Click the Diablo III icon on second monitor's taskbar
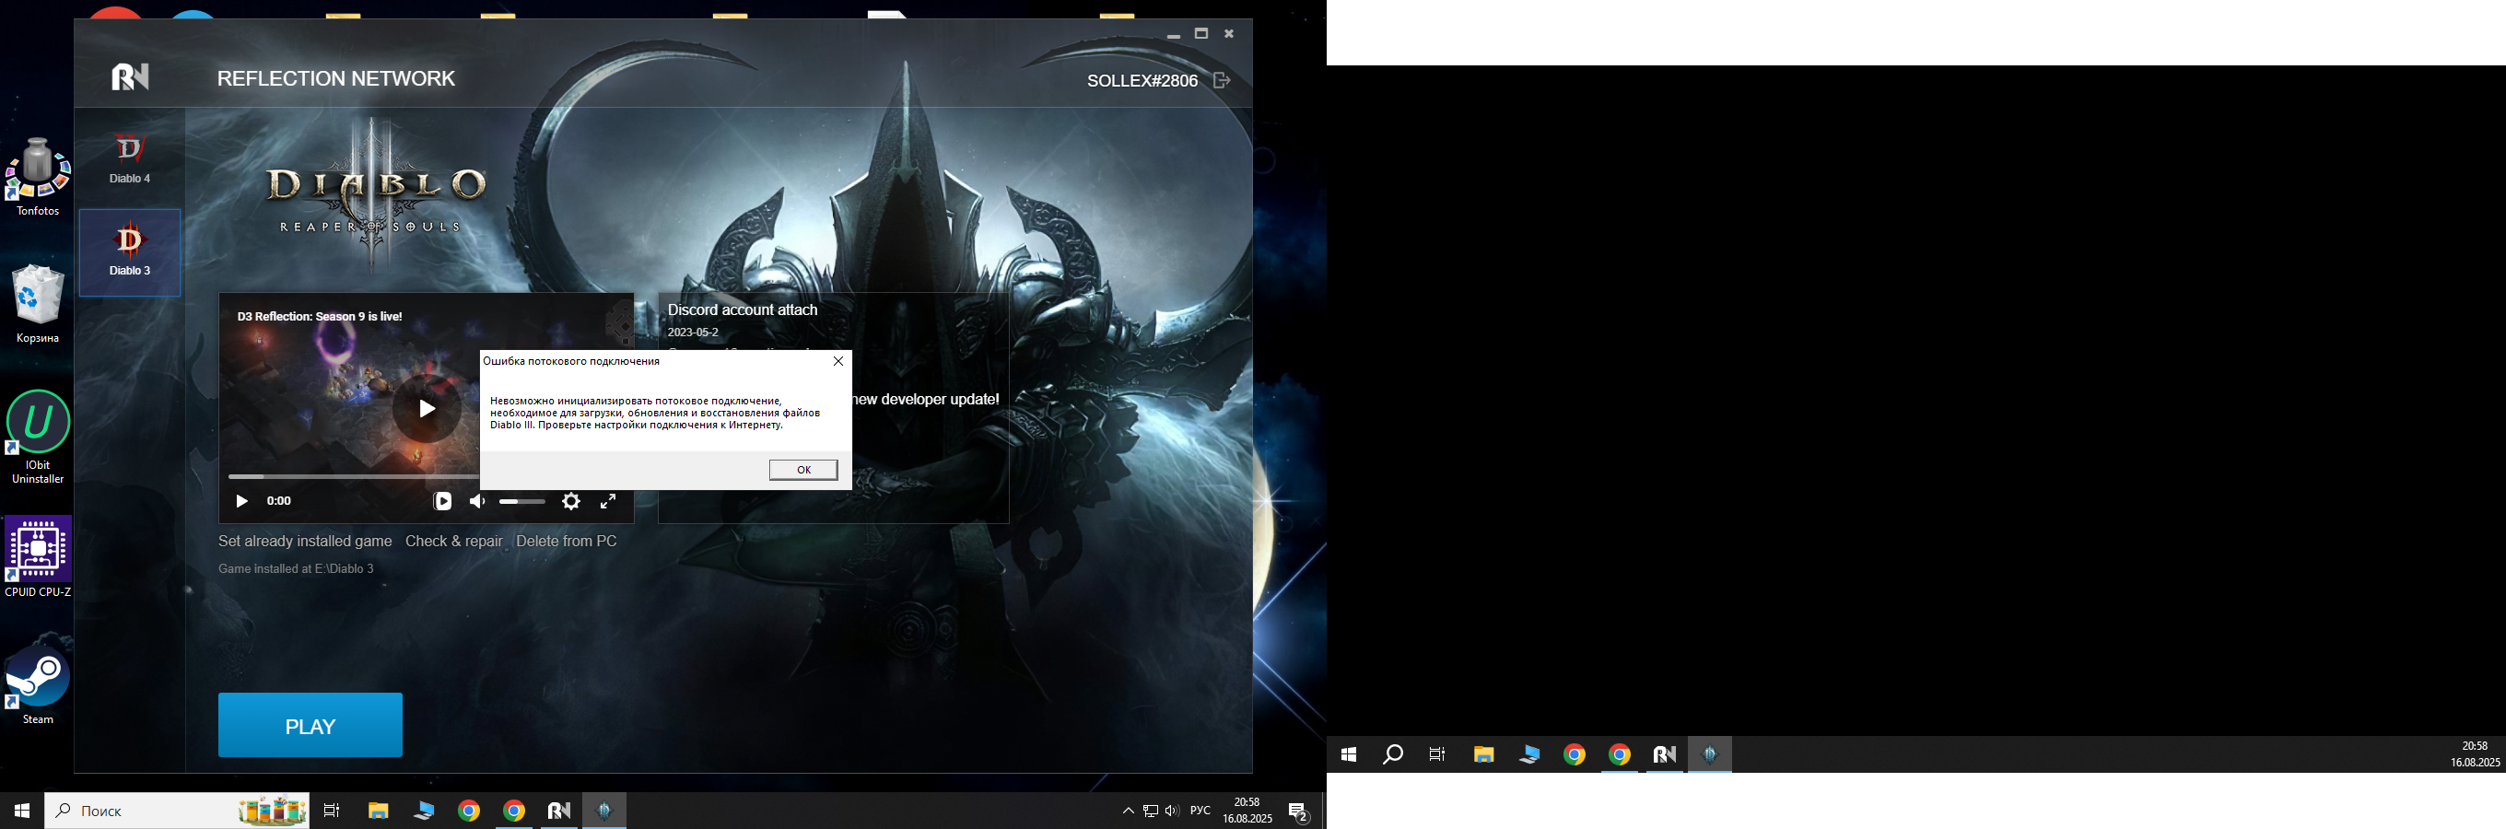 click(x=1710, y=754)
